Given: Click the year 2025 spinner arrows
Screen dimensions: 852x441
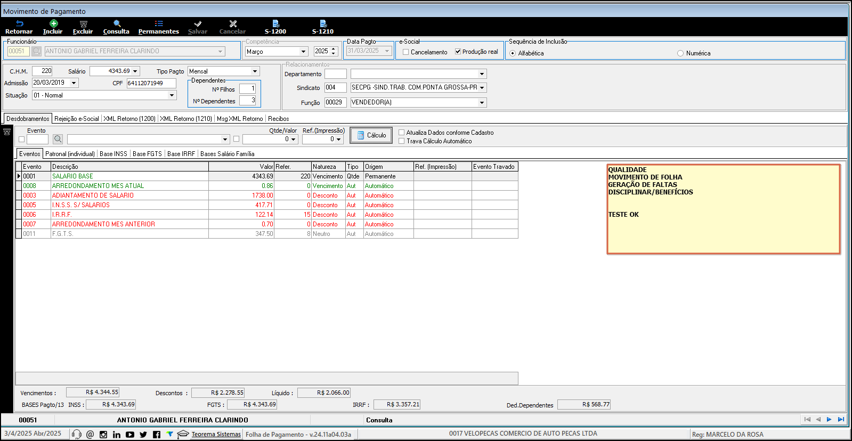Looking at the screenshot, I should (x=334, y=52).
